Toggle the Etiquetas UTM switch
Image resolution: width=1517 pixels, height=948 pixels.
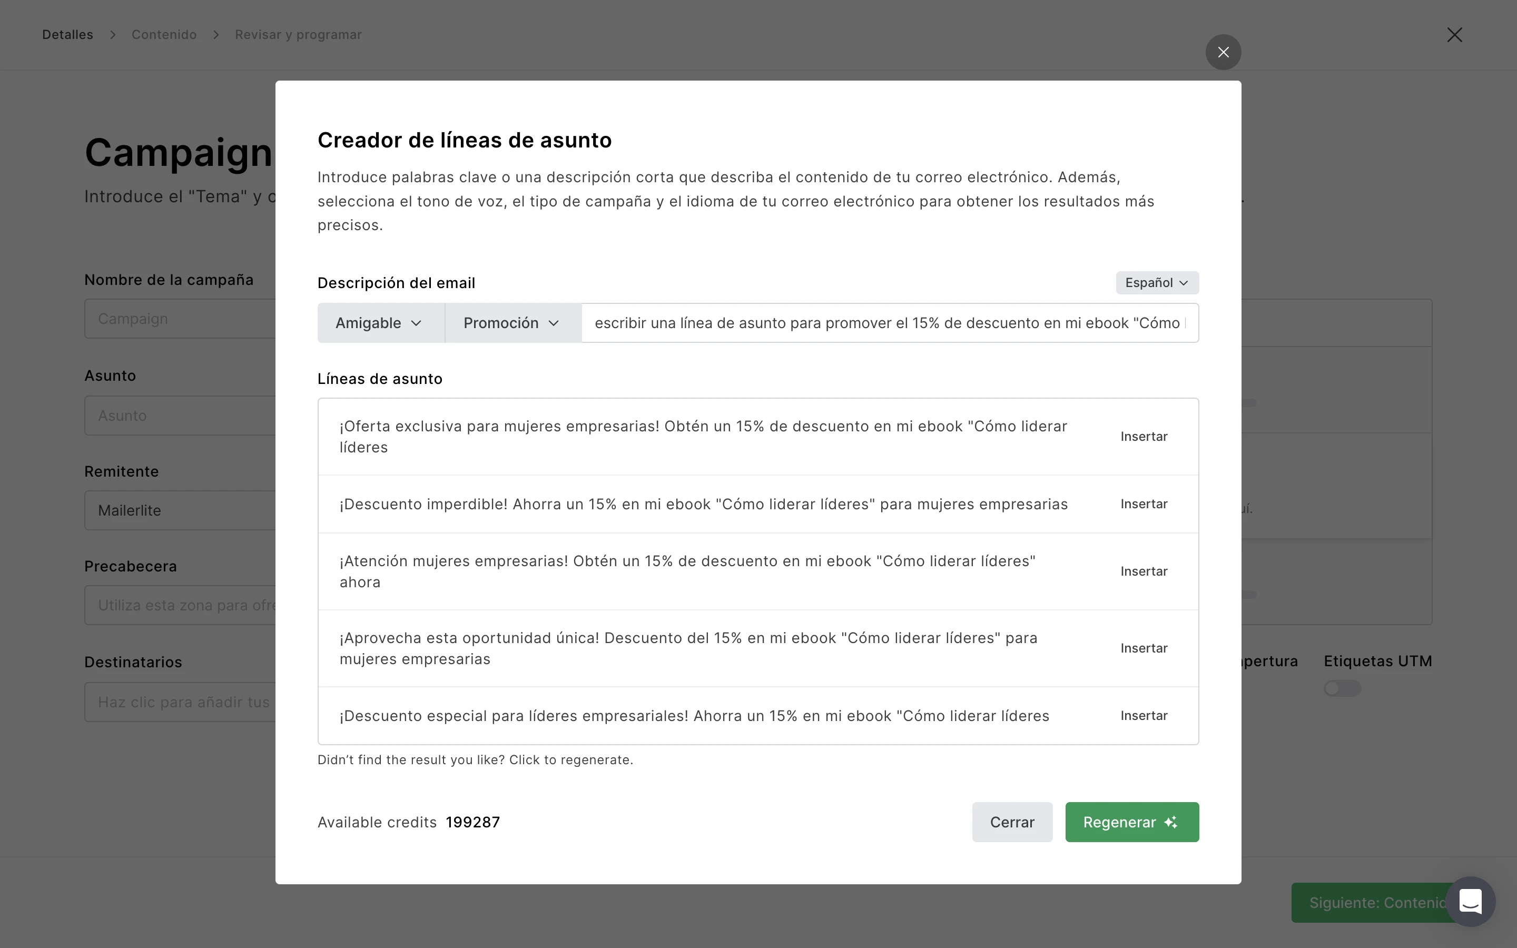click(x=1342, y=688)
